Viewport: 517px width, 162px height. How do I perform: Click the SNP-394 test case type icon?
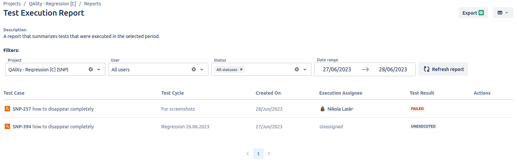(x=7, y=127)
